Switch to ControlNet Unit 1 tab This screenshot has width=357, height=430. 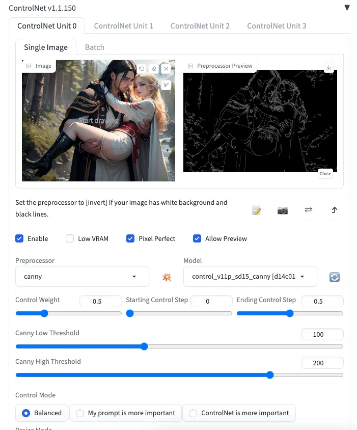click(x=123, y=26)
